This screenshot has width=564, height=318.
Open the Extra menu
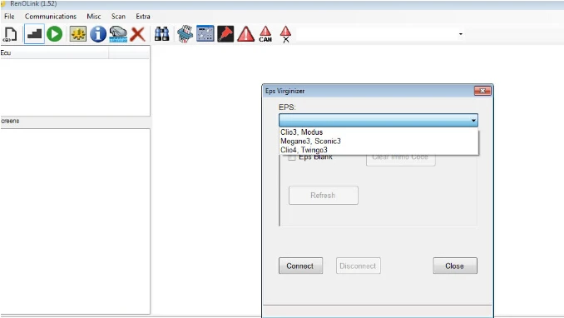[x=143, y=17]
